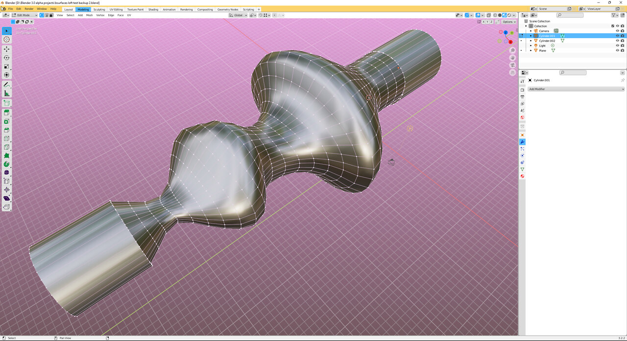Open the Vertex menu in viewport header
Image resolution: width=627 pixels, height=341 pixels.
[x=100, y=15]
